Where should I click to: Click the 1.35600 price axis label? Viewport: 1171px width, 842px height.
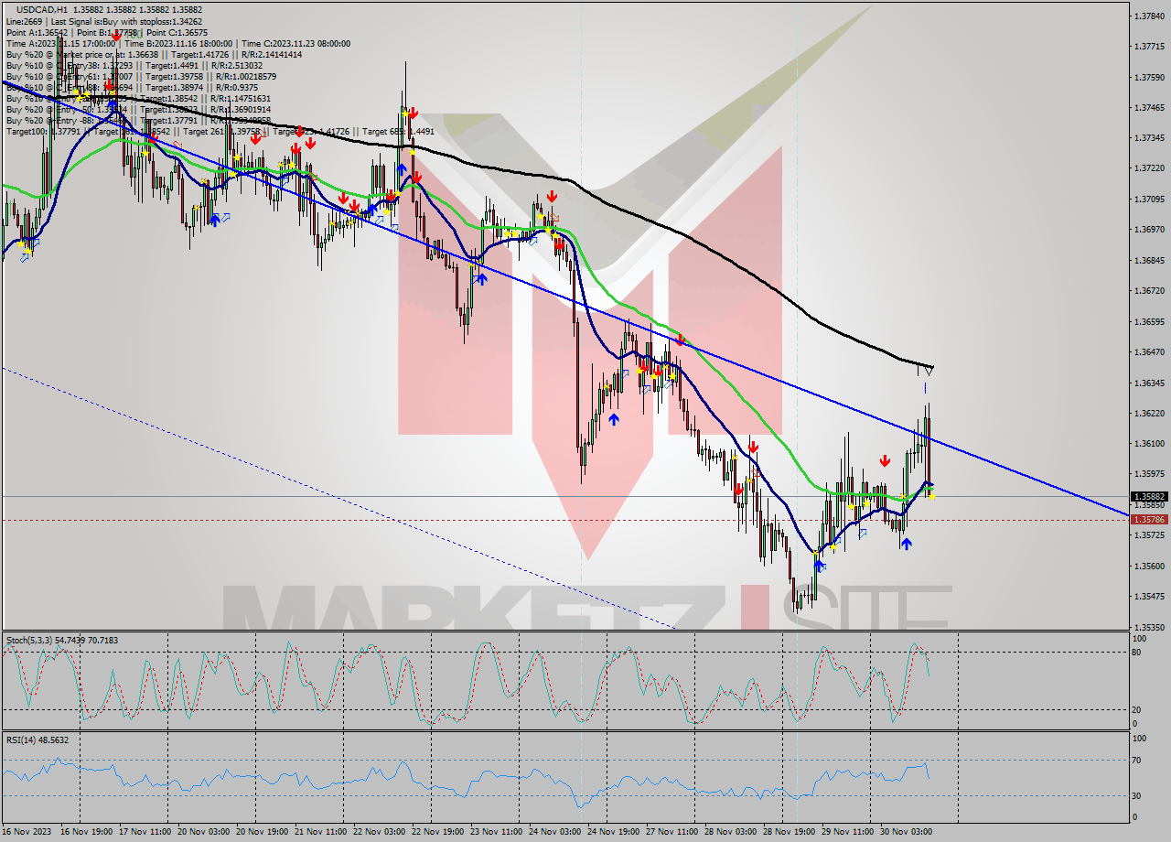1150,566
